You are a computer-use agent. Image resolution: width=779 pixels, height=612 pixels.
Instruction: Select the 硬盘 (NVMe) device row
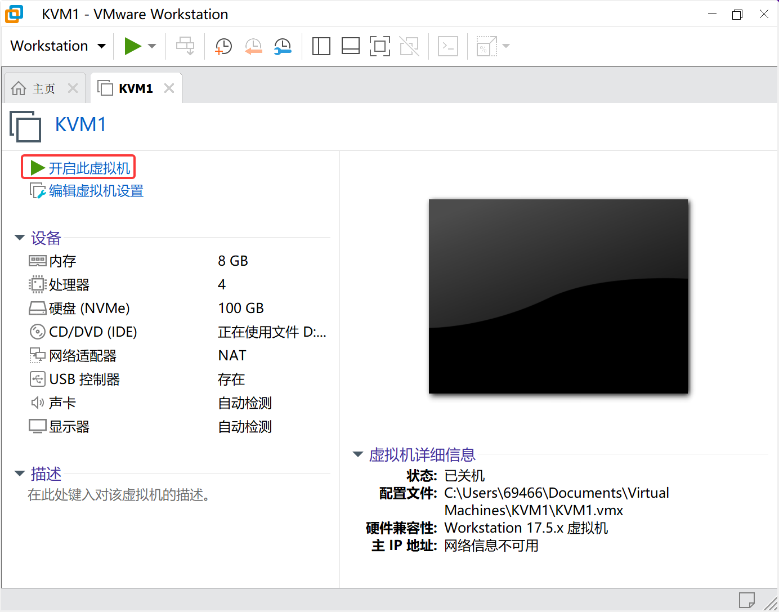click(179, 309)
